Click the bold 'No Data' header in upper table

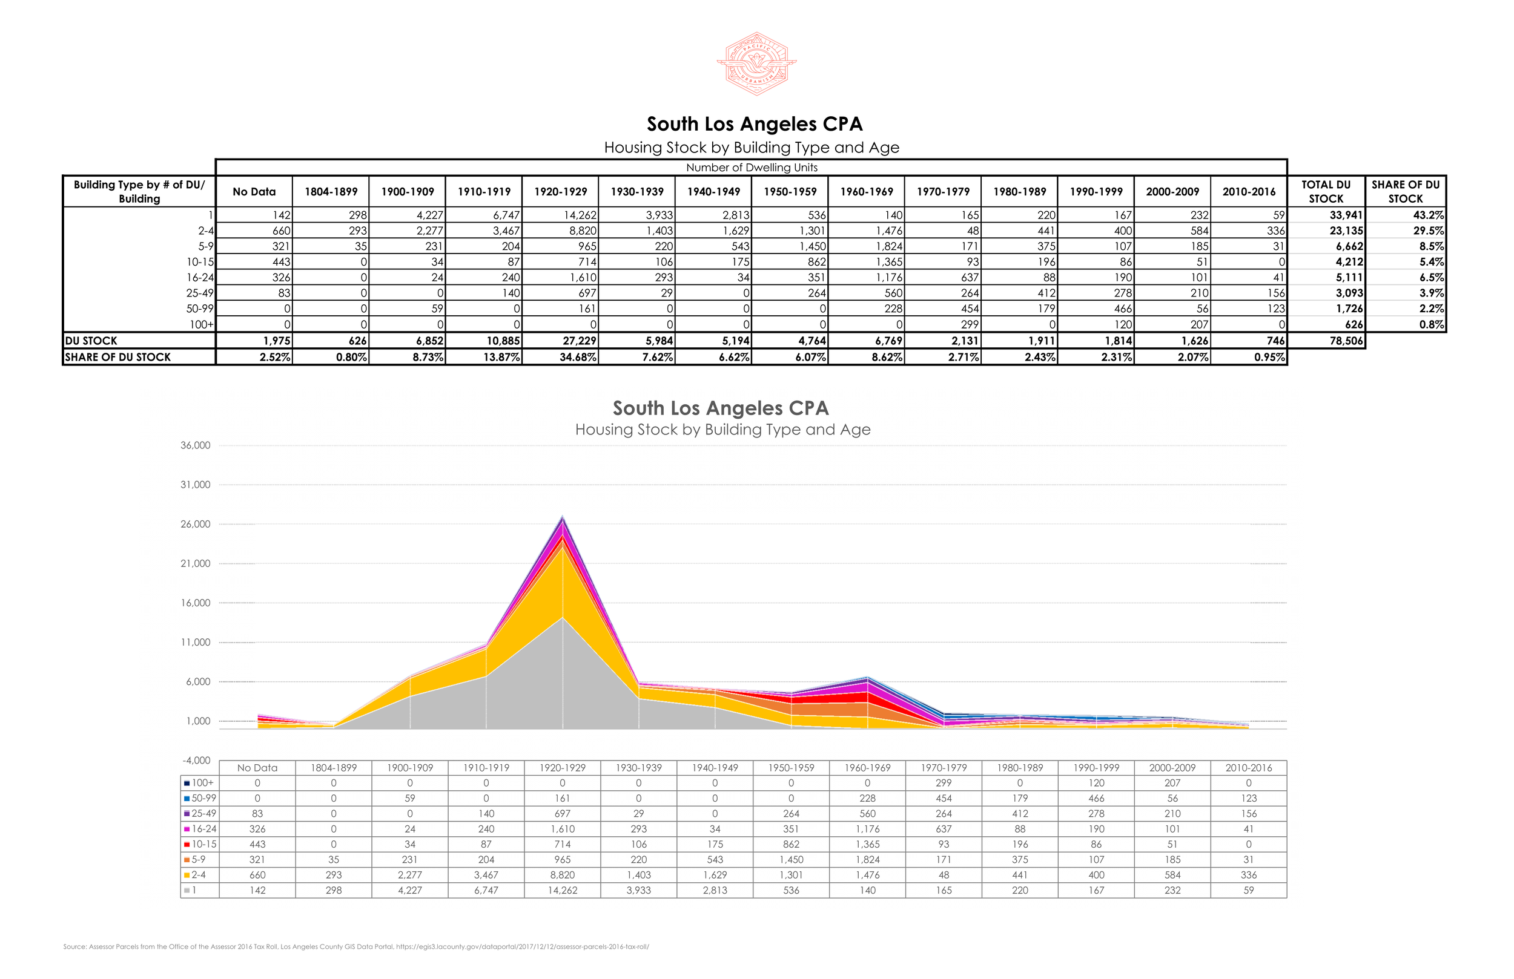pyautogui.click(x=254, y=192)
